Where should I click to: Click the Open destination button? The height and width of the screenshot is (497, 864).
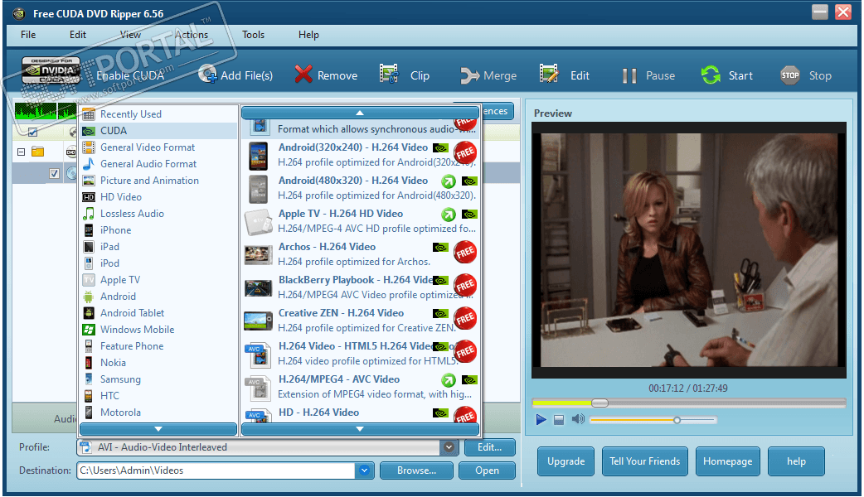(487, 470)
